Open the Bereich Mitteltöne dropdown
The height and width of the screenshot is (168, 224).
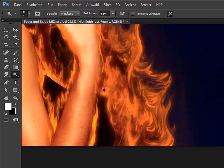click(x=69, y=14)
